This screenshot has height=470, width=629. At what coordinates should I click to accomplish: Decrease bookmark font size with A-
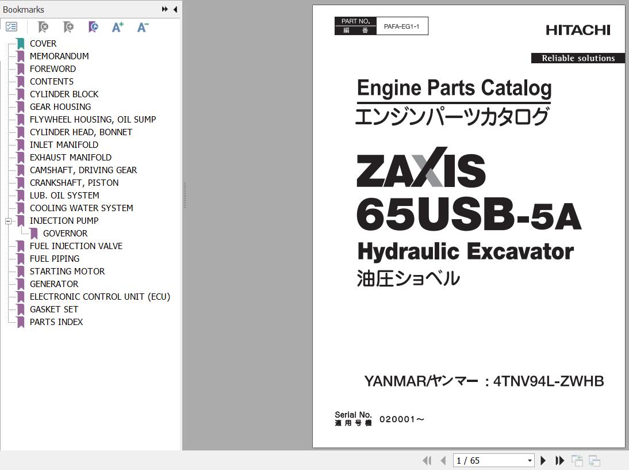143,27
